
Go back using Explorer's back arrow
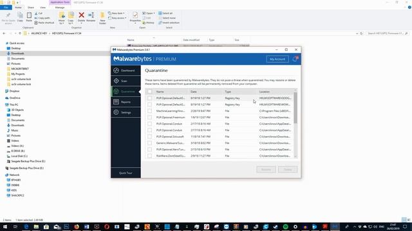click(4, 33)
